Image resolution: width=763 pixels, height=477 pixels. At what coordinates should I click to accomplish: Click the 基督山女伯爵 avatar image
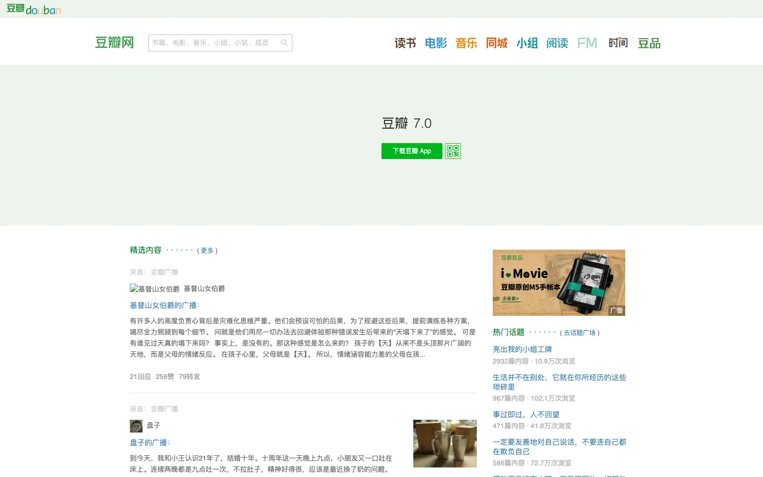[155, 289]
